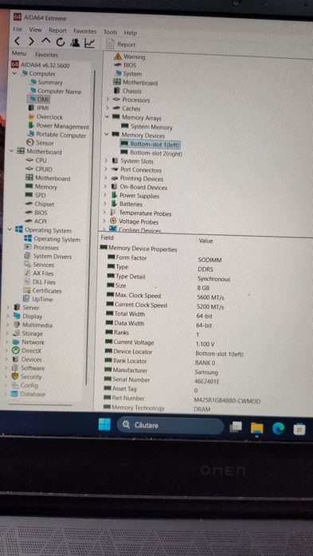
Task: Open Microsoft Edge from the taskbar
Action: 279,429
